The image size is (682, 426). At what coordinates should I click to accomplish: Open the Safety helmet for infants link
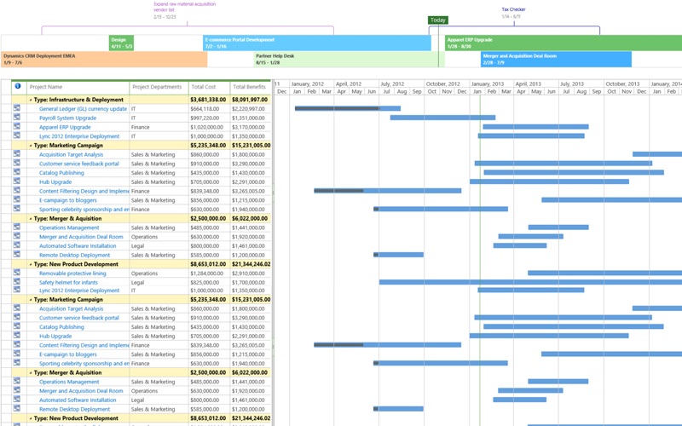68,282
